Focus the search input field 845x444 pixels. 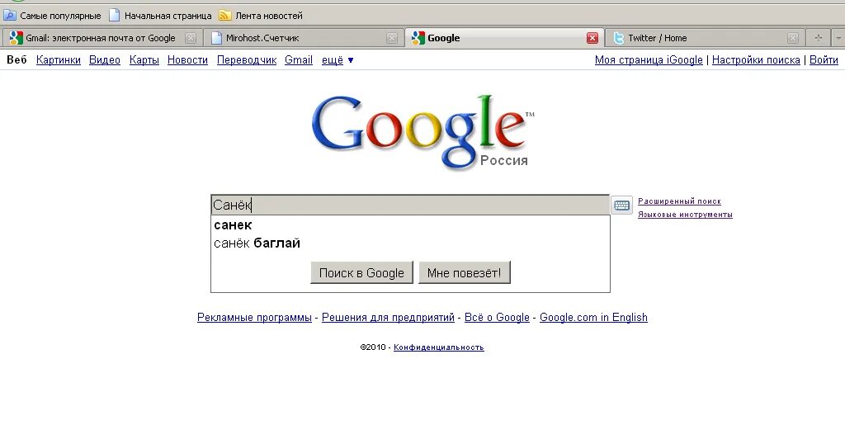[x=410, y=205]
